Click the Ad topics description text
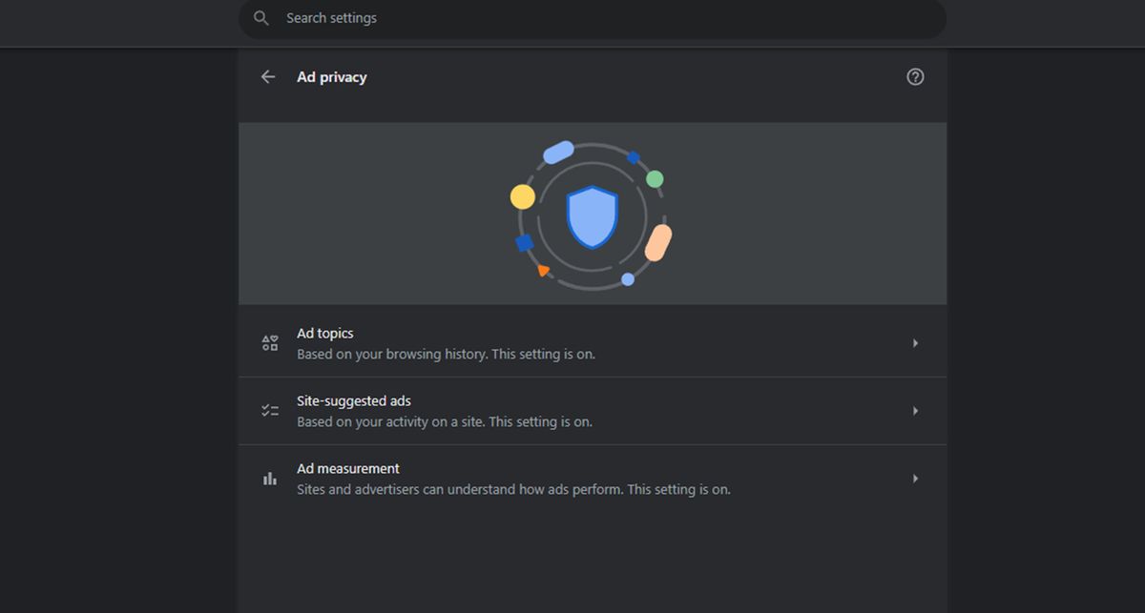1145x613 pixels. (x=446, y=353)
